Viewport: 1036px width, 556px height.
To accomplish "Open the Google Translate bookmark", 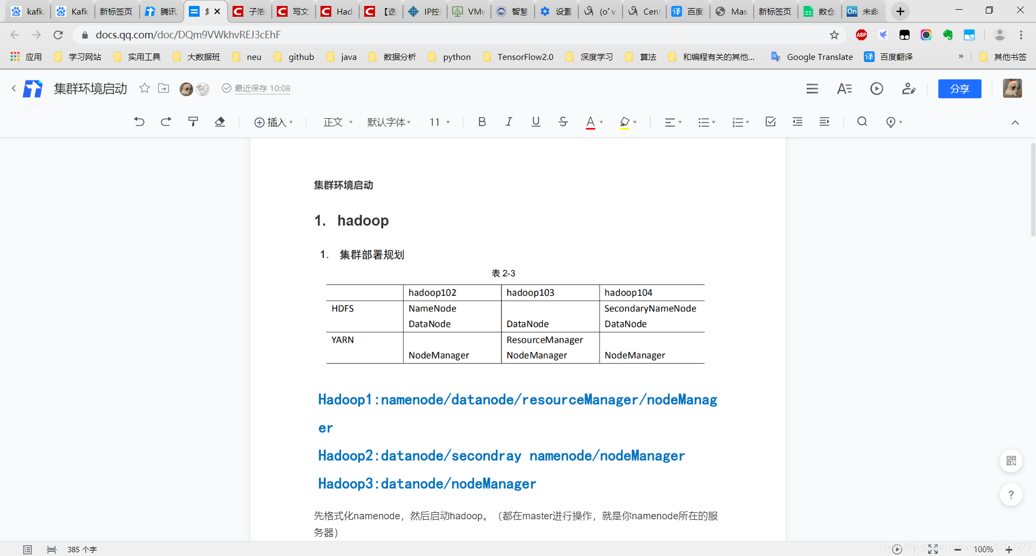I will click(x=812, y=57).
